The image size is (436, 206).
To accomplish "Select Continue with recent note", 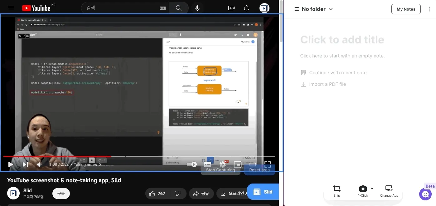I will [334, 73].
